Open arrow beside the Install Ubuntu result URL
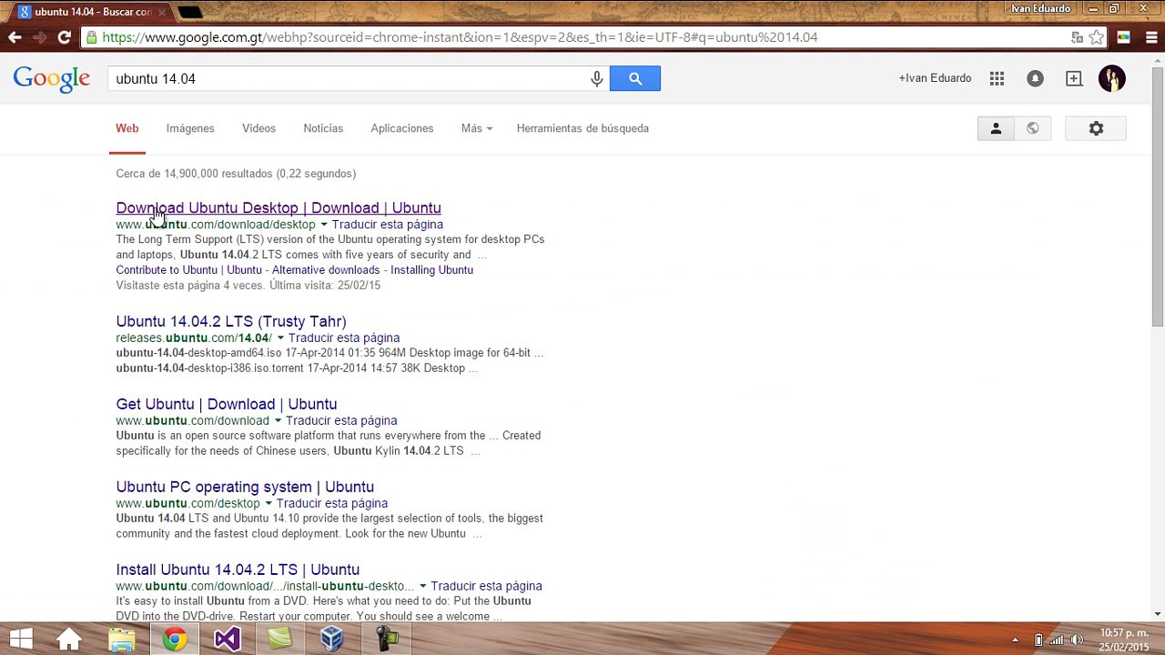Screen dimensions: 1165x655 [x=422, y=587]
